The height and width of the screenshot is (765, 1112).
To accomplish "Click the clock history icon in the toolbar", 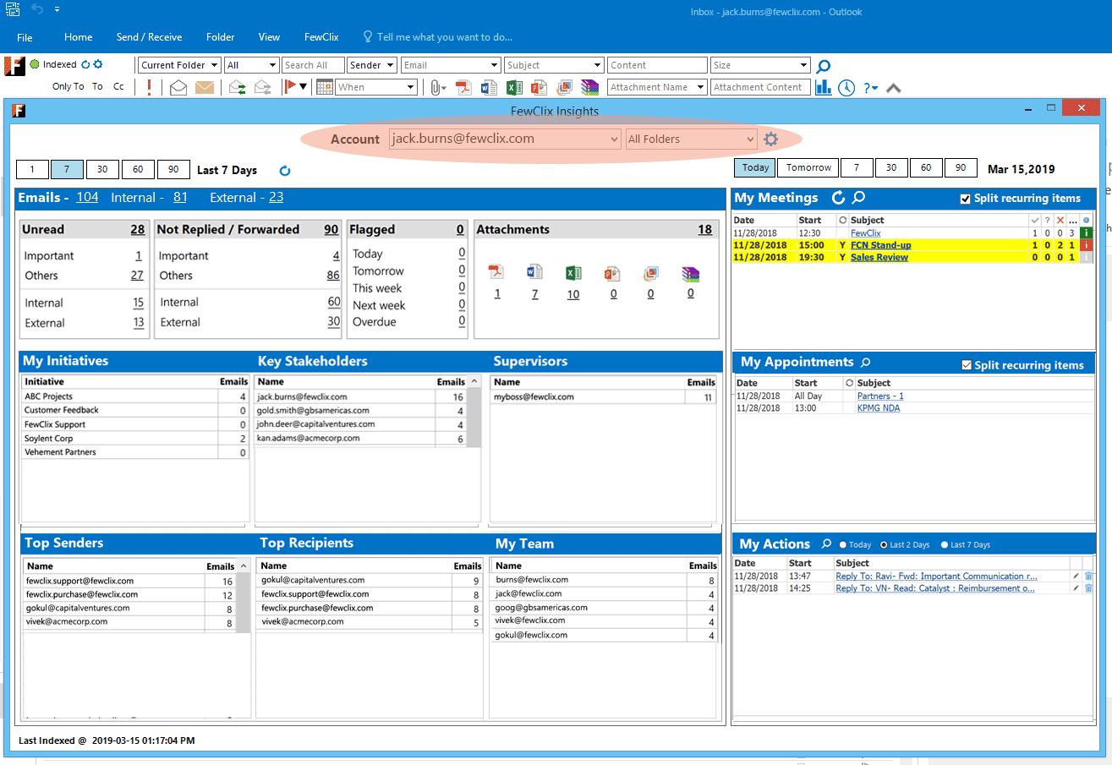I will coord(846,87).
